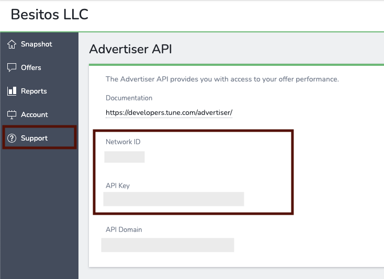Click the Network ID label
The width and height of the screenshot is (384, 279).
tap(123, 142)
